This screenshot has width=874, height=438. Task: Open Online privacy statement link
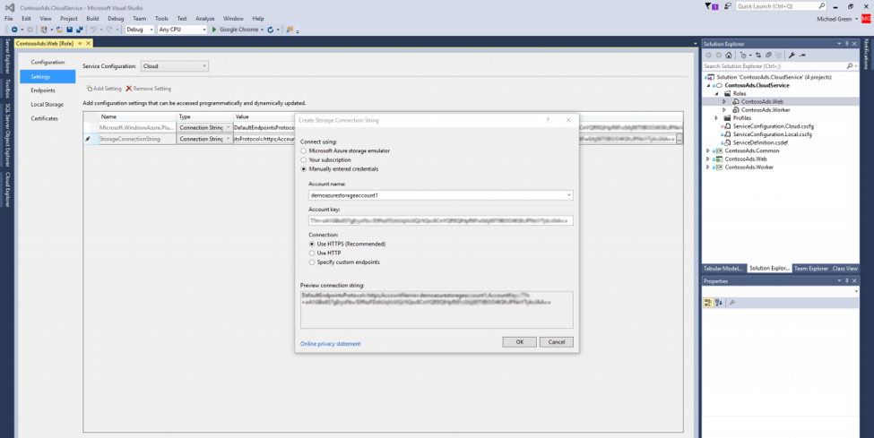331,344
